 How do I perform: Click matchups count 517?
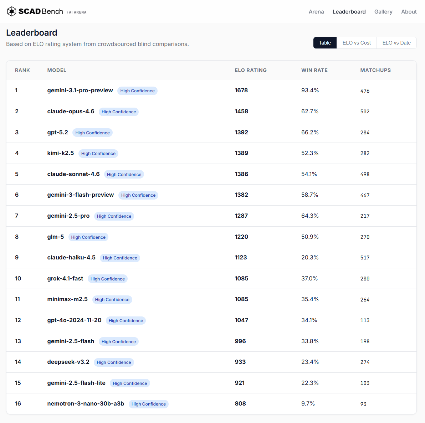(x=365, y=258)
